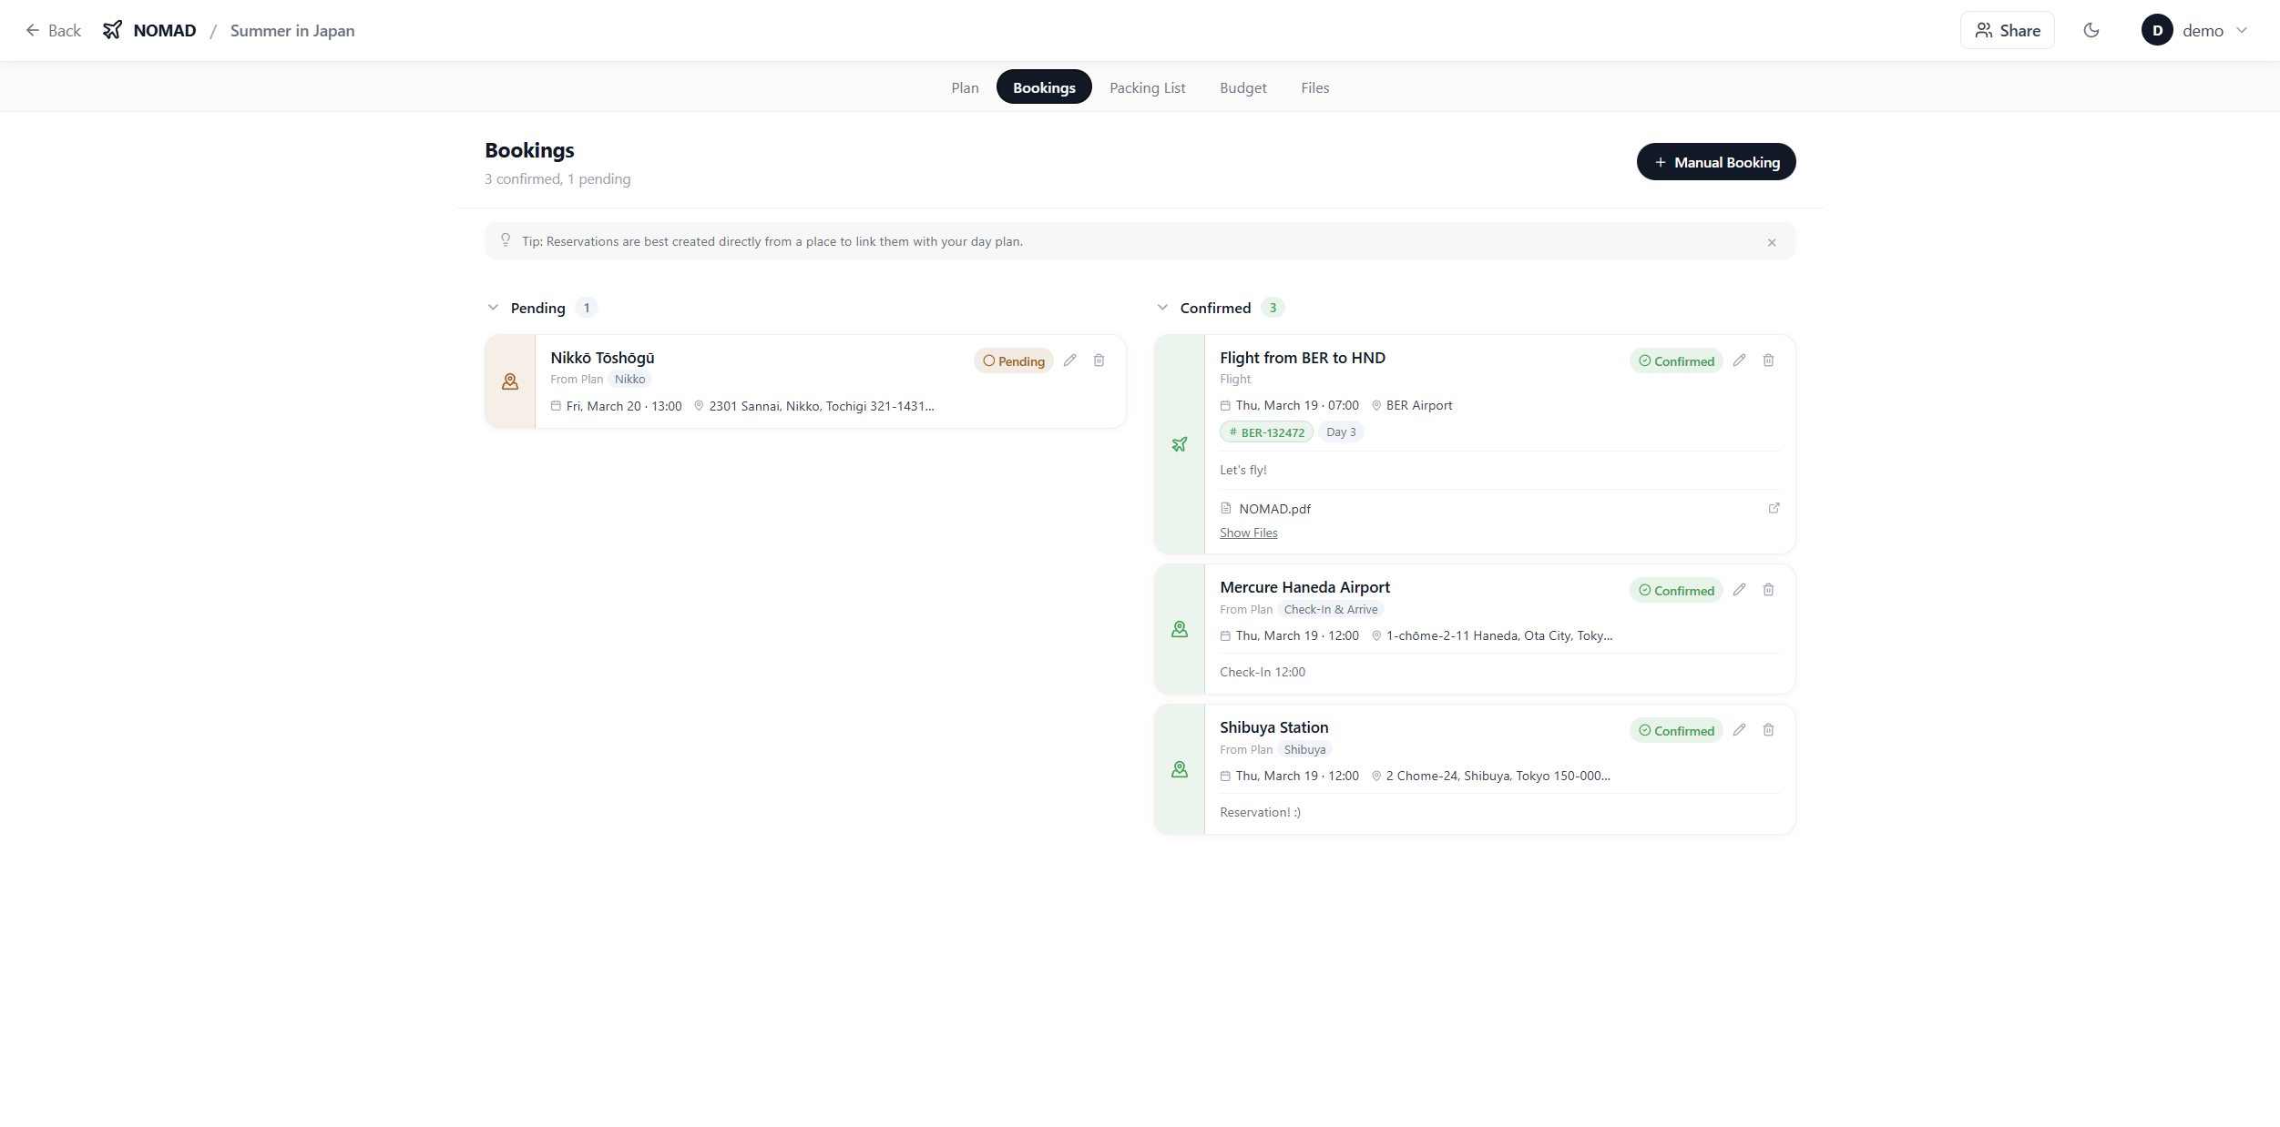The width and height of the screenshot is (2280, 1127).
Task: Edit the Nikkō Tōshōgū booking
Action: [x=1069, y=360]
